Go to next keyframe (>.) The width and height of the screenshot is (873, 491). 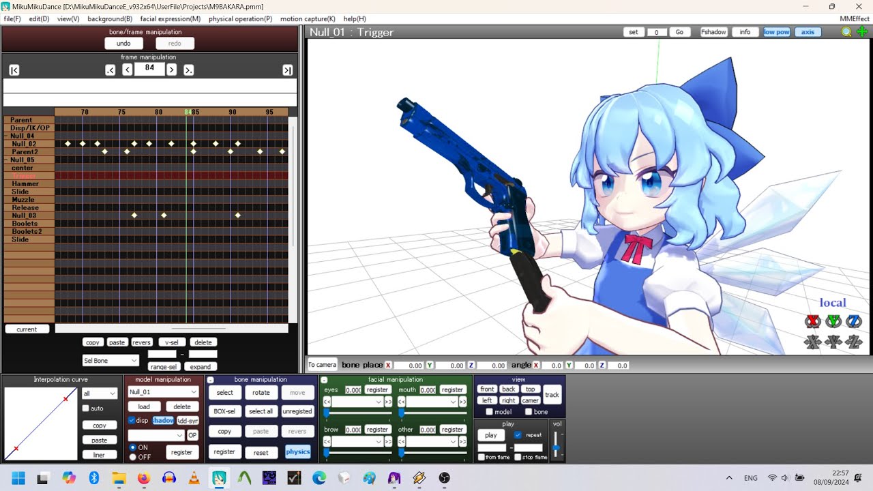click(x=189, y=70)
